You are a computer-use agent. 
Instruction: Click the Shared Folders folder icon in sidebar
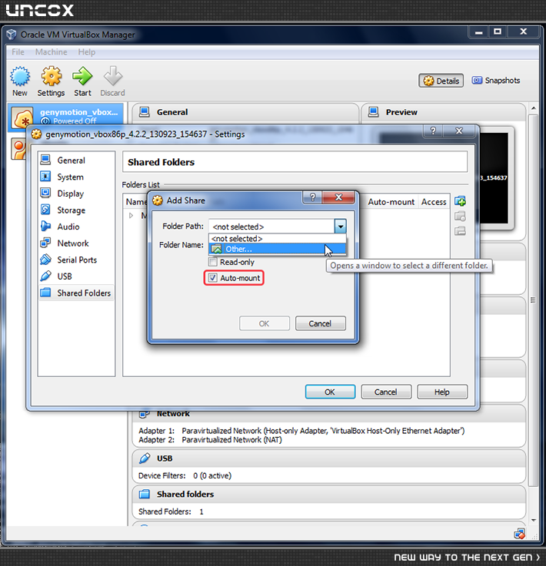tap(45, 293)
